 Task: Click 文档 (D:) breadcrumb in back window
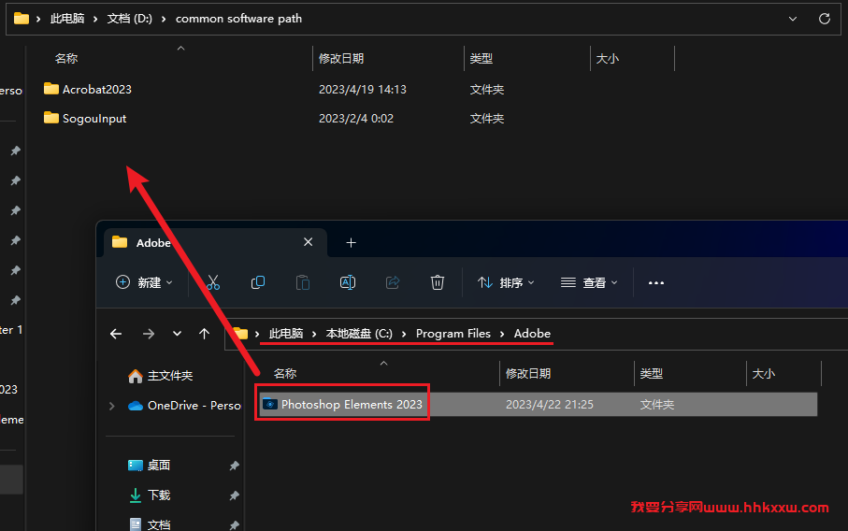point(129,19)
